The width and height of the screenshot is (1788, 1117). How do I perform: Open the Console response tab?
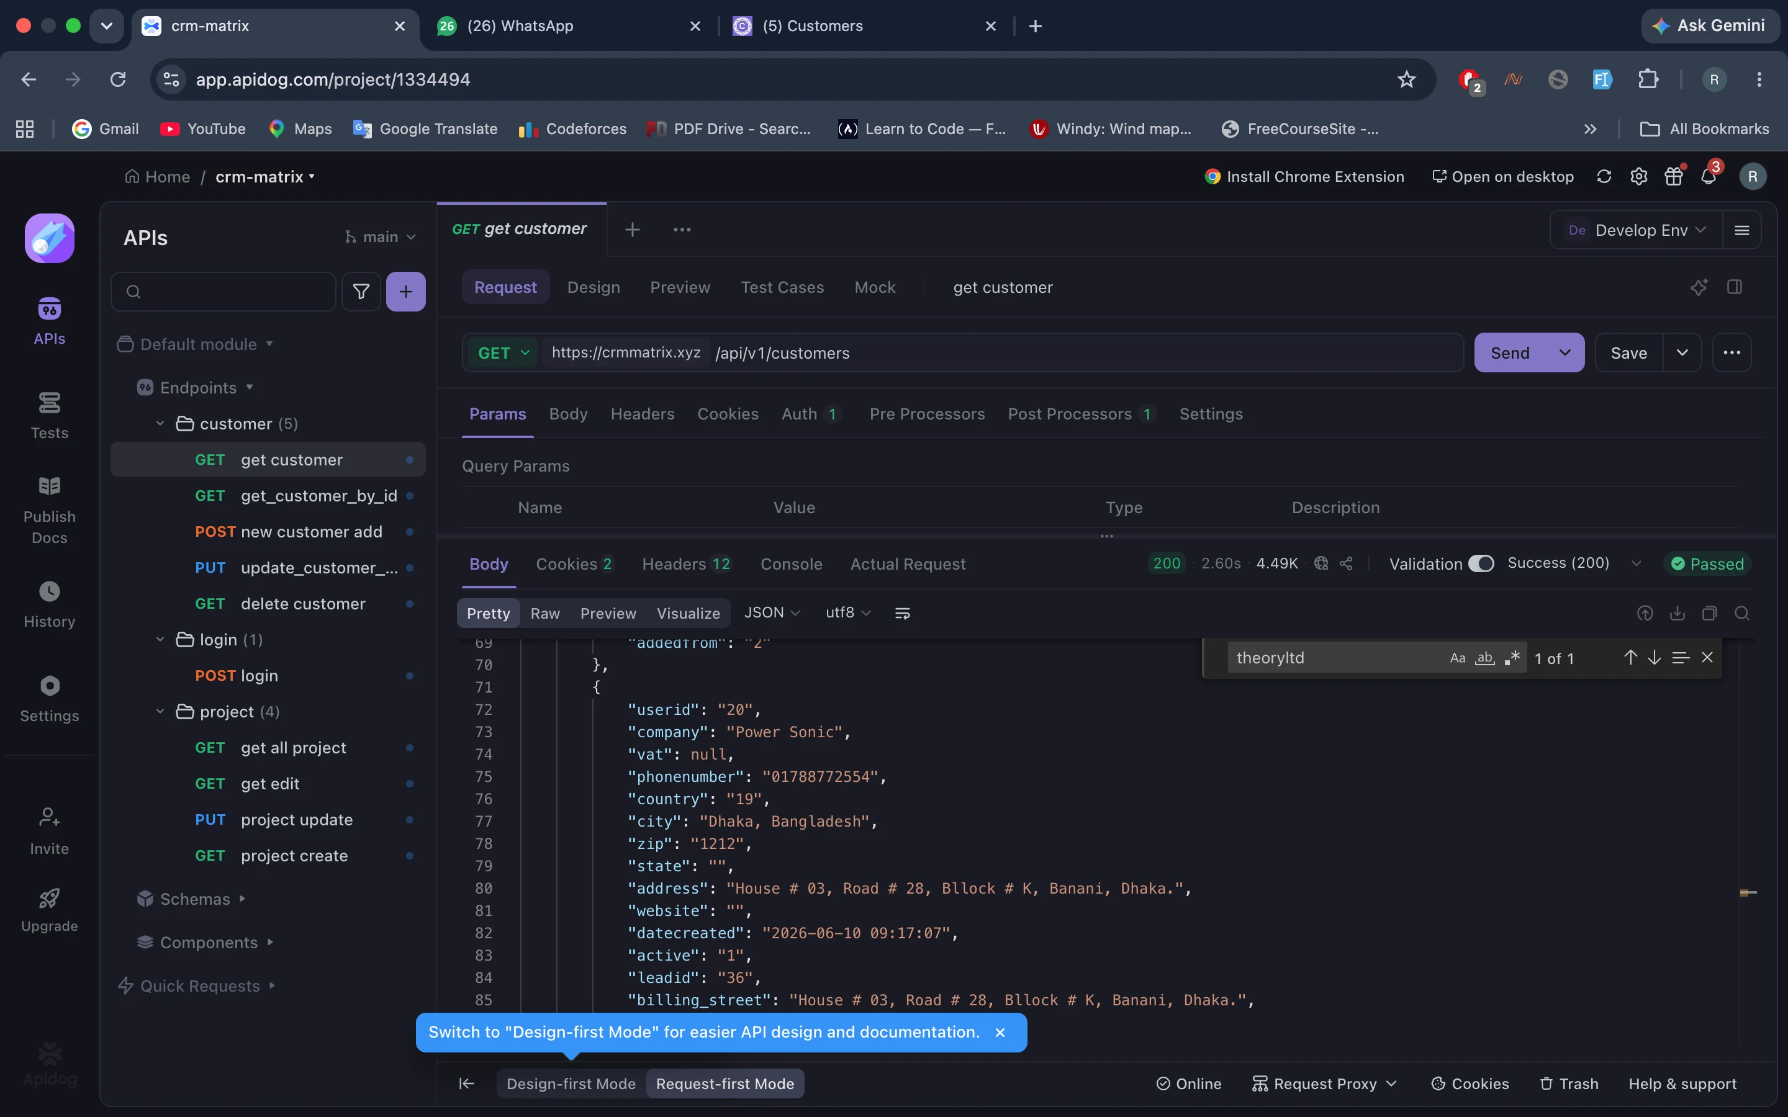[792, 563]
